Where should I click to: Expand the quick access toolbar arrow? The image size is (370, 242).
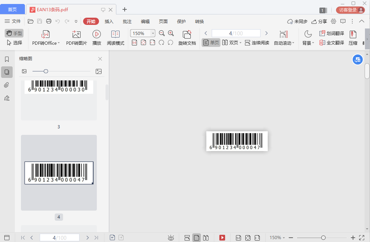pos(76,21)
